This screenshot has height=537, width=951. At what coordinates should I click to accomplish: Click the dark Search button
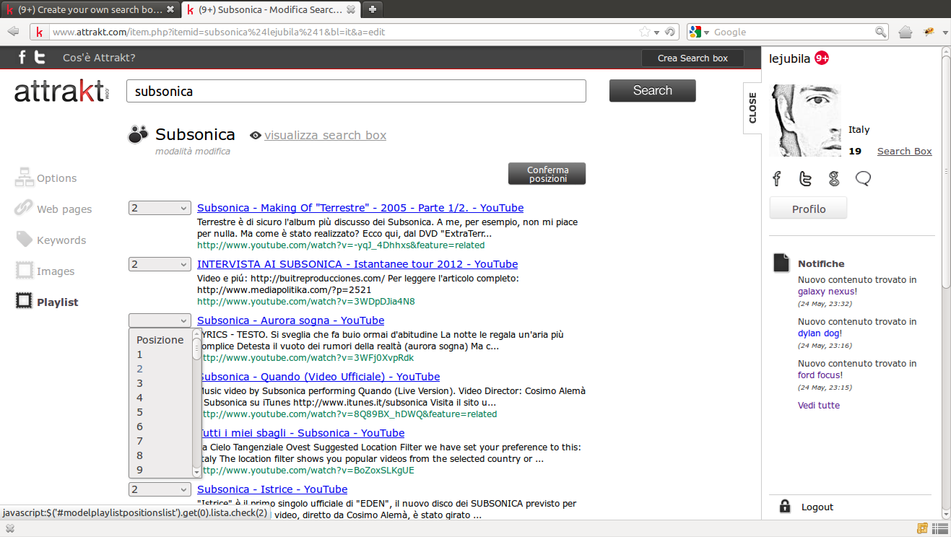[652, 90]
